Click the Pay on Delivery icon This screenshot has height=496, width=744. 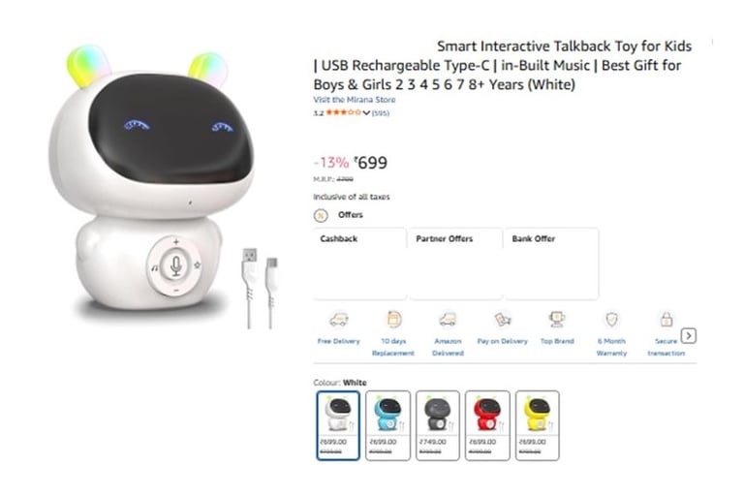[x=503, y=320]
